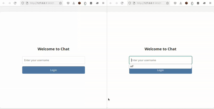Open extensions puzzle icon in left window
The image size is (214, 109).
(x=85, y=3)
